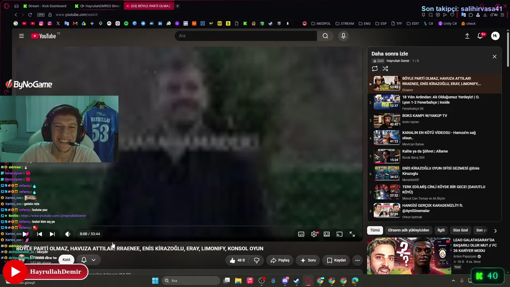Select the Tümü filter chip
This screenshot has height=287, width=510.
(375, 230)
